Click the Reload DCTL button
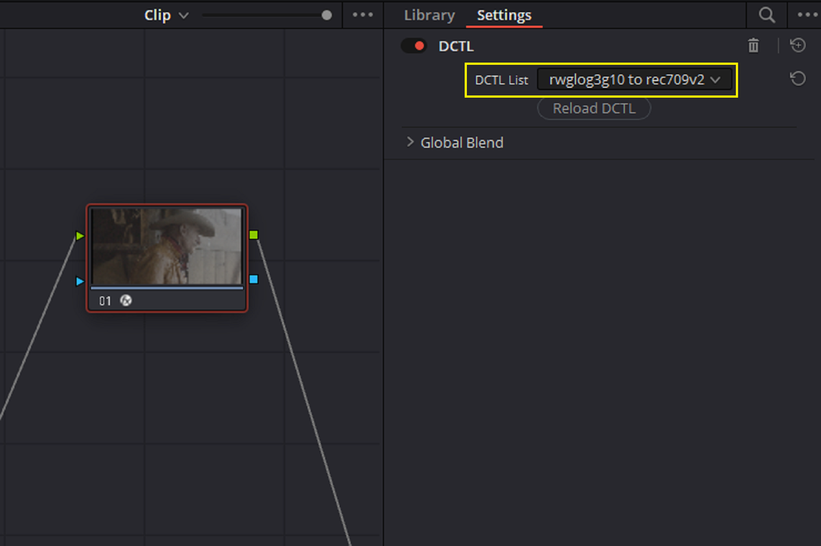This screenshot has width=821, height=546. coord(594,109)
